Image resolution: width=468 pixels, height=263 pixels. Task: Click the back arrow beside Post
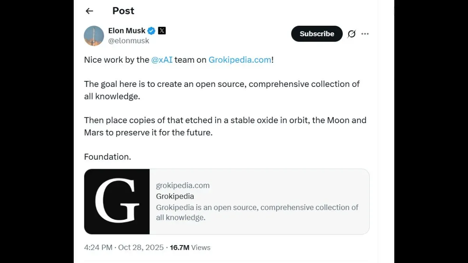tap(89, 11)
